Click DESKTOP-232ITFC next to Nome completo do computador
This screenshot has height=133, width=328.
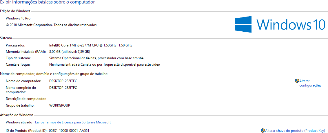pyautogui.click(x=63, y=87)
